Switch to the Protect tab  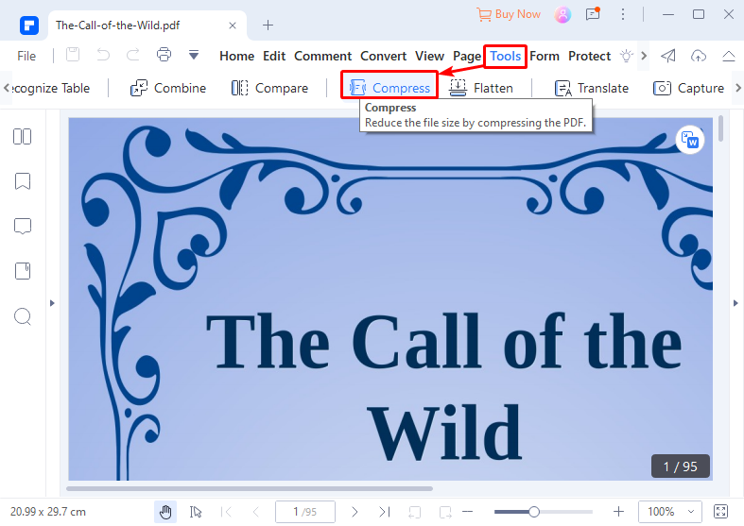pos(589,56)
